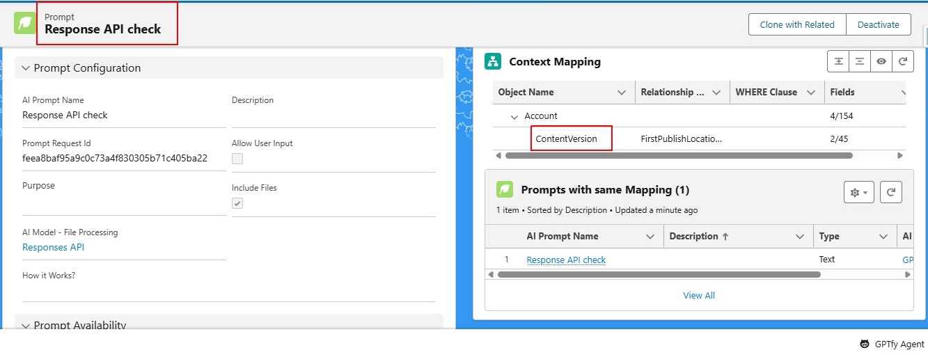928x357 pixels.
Task: Click the Prompts with same Mapping leaf icon
Action: click(x=505, y=189)
